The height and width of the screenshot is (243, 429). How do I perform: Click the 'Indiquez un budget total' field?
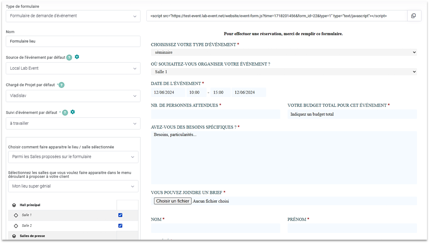pos(352,114)
